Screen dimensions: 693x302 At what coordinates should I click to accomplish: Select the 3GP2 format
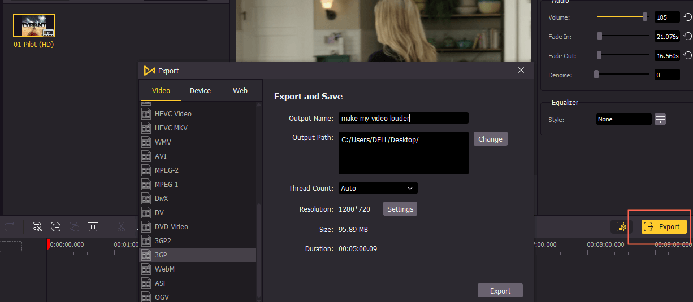pyautogui.click(x=198, y=240)
